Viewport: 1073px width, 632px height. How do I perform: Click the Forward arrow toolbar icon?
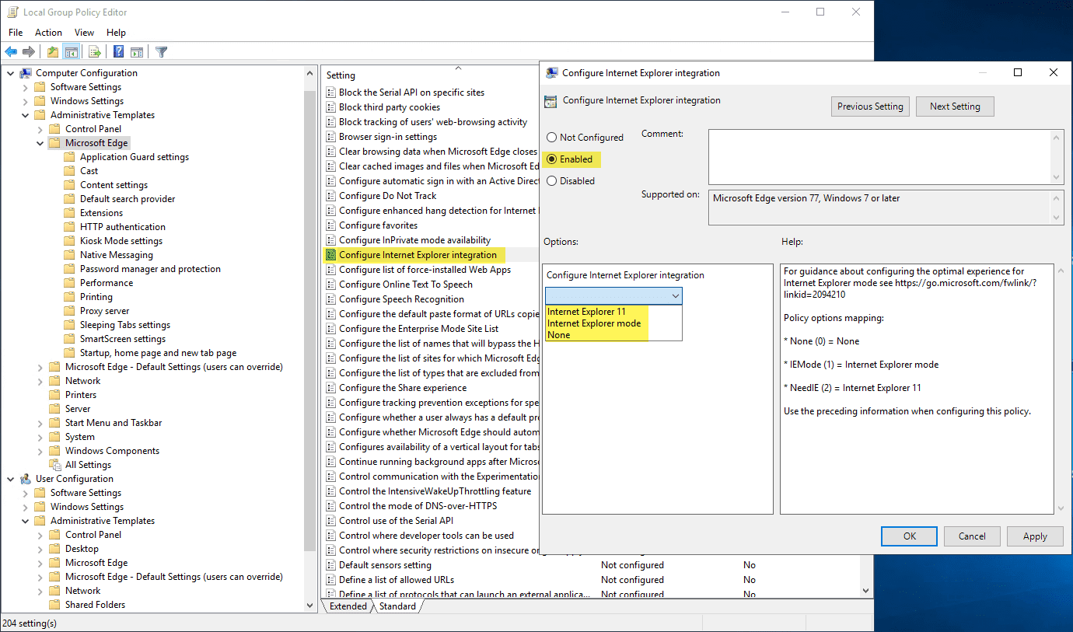[x=29, y=52]
